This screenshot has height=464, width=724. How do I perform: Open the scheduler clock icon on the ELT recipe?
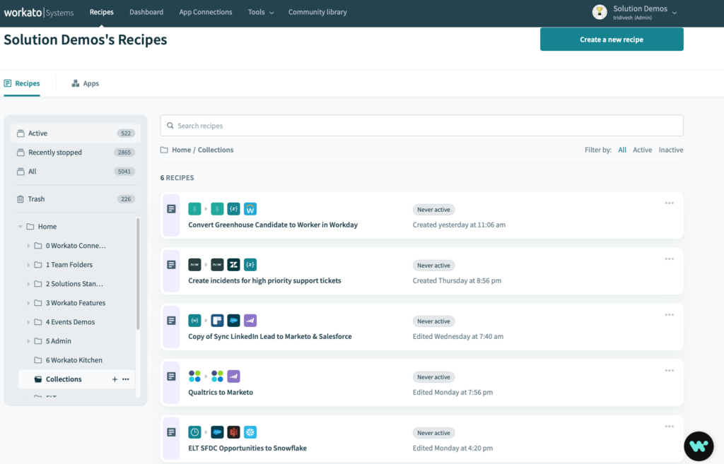point(196,432)
